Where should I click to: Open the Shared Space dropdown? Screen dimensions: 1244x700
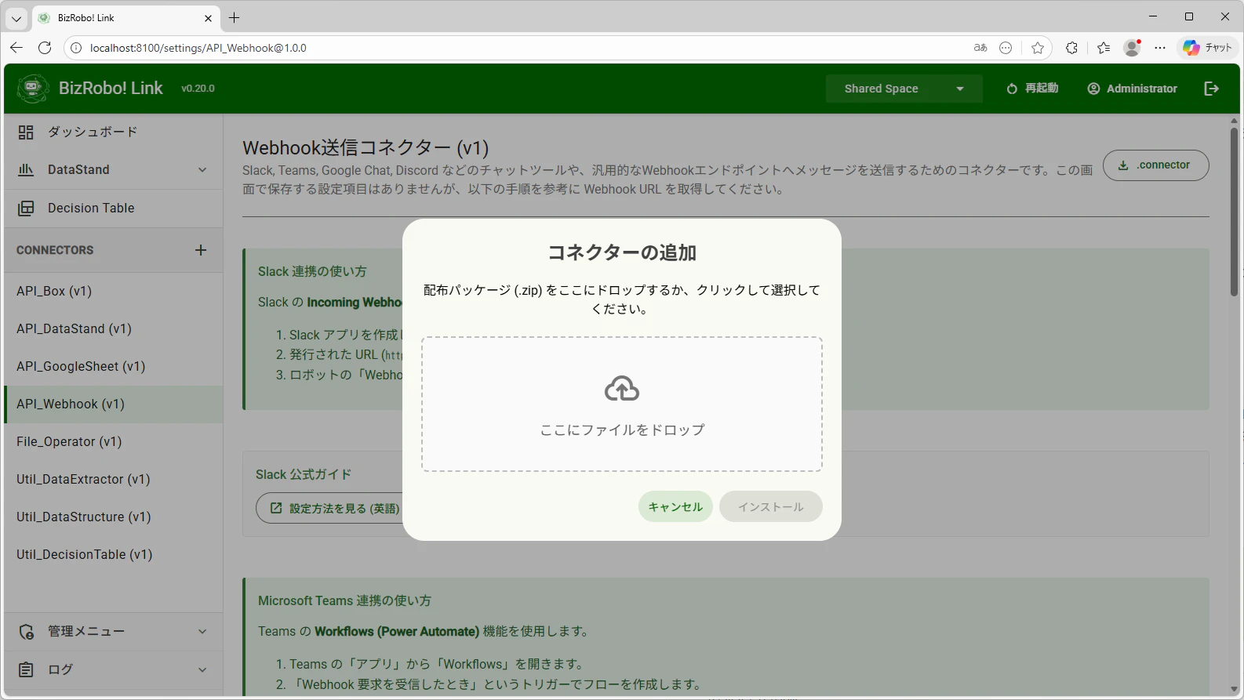[x=904, y=89]
